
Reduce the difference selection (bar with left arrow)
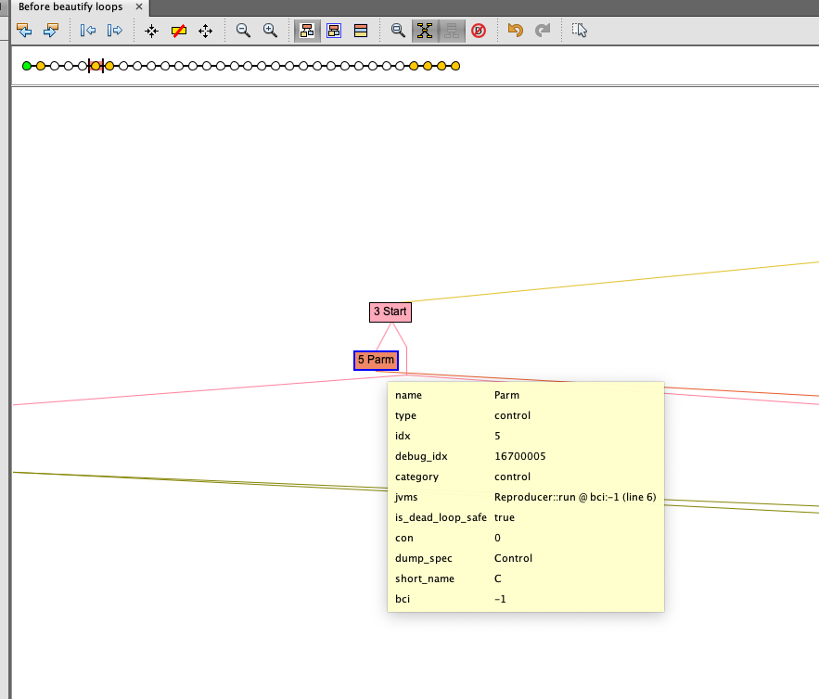[88, 31]
